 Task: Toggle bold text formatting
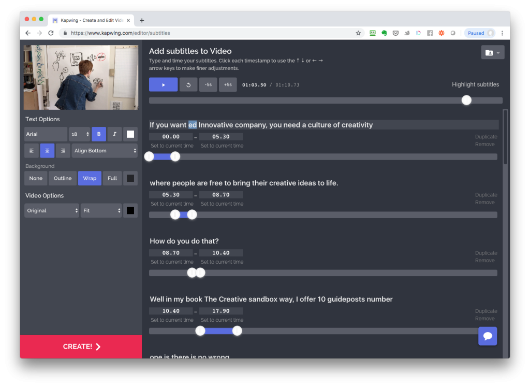pos(99,134)
